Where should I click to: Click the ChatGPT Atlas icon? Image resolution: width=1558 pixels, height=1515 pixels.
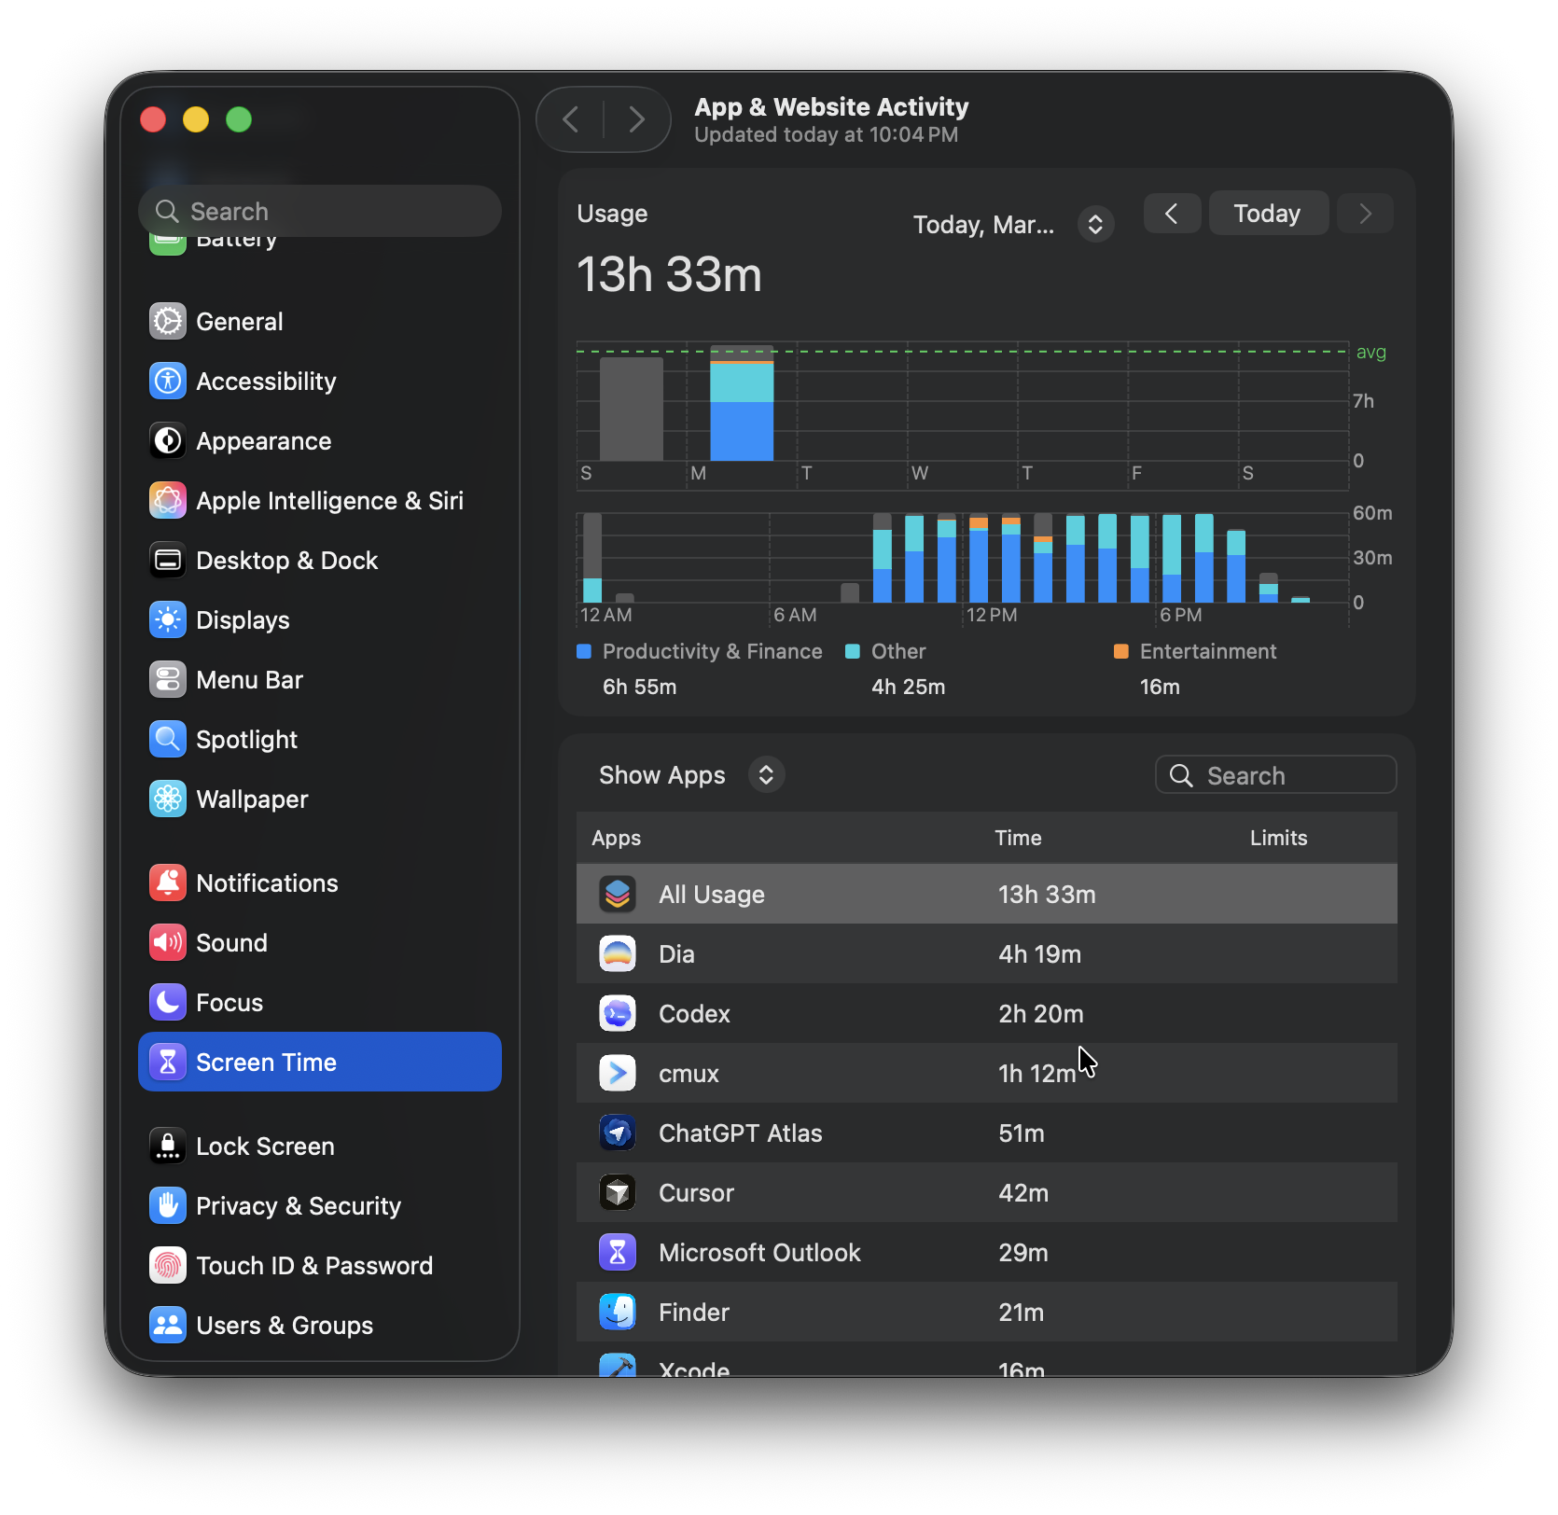[x=617, y=1133]
